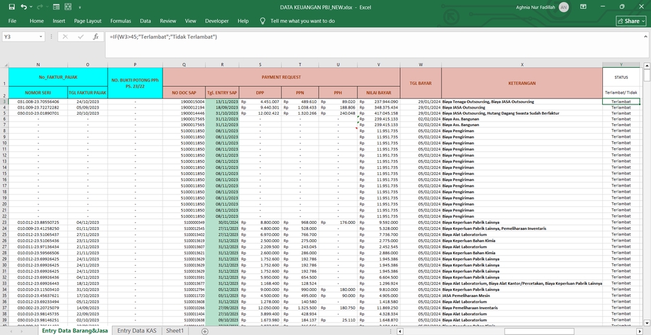Click the No_FAKTUR_PAJAK header cell

tap(58, 77)
